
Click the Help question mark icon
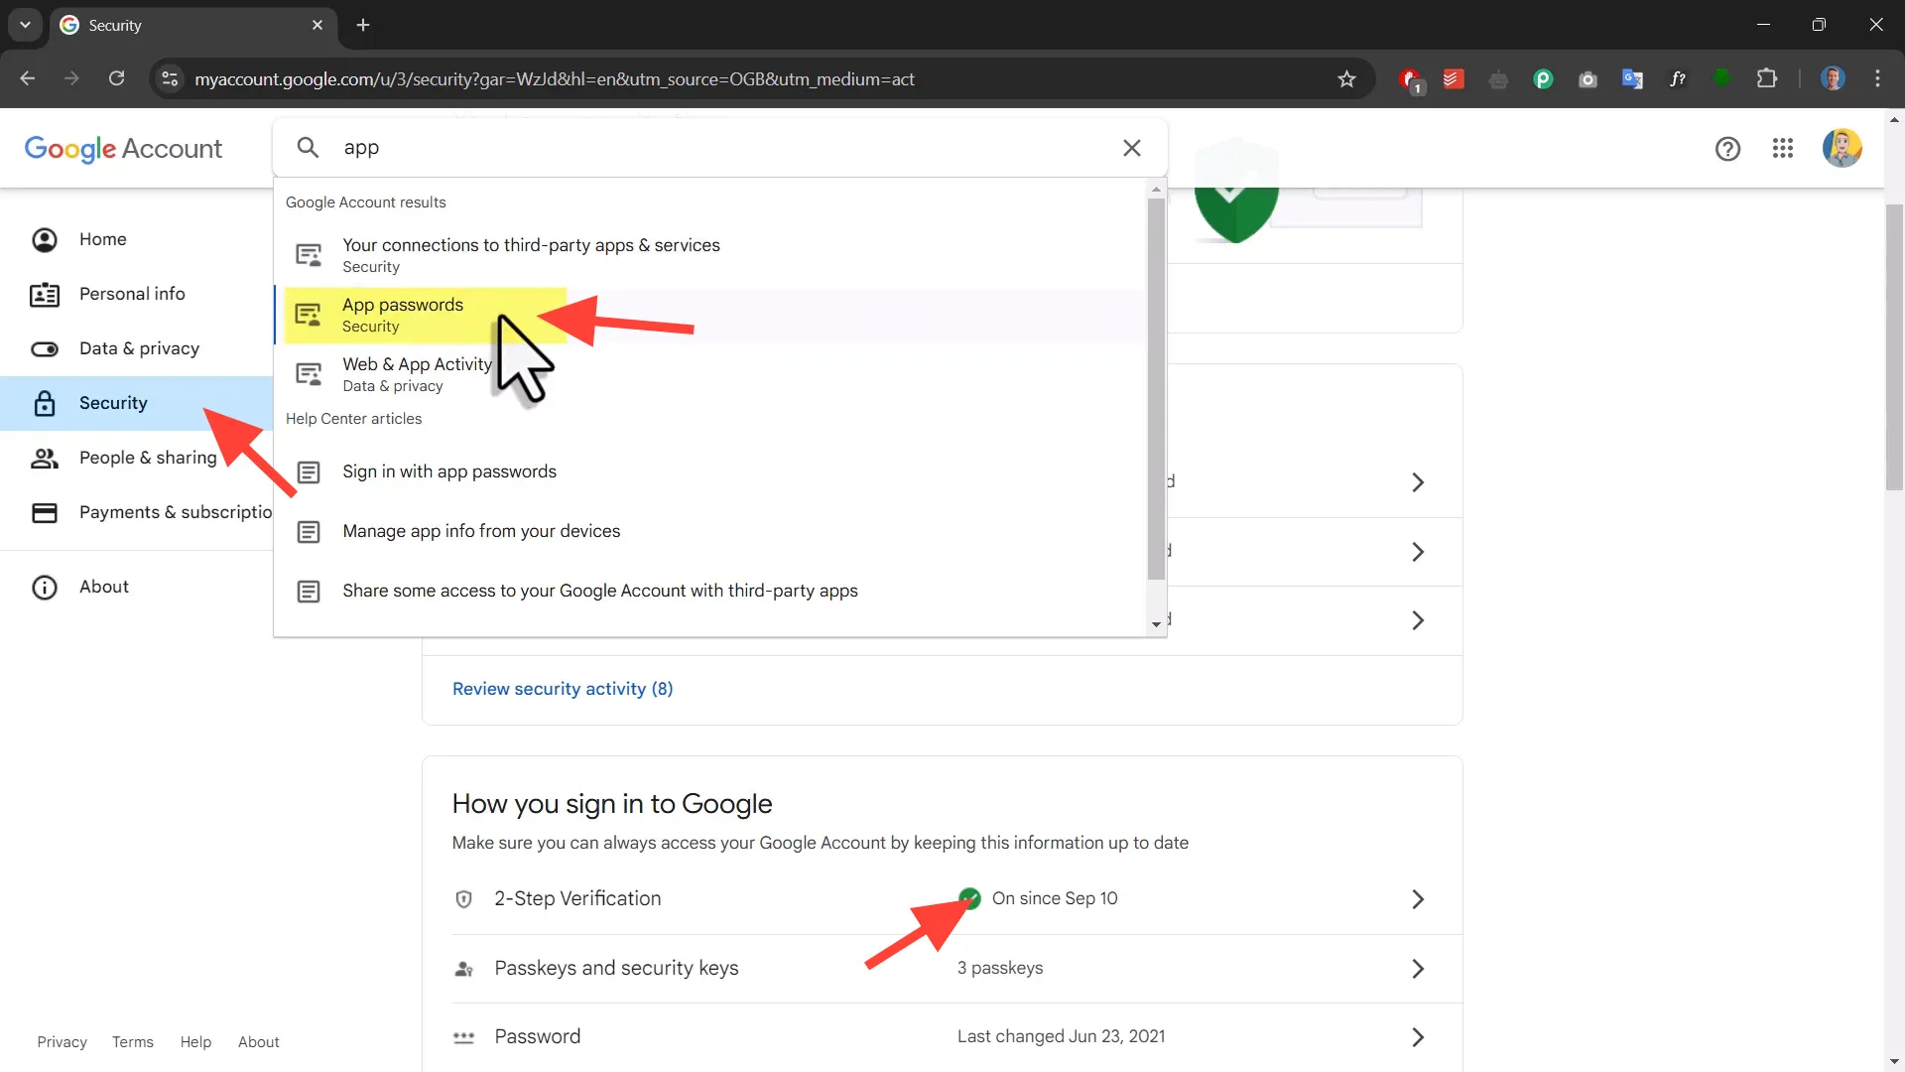point(1727,148)
